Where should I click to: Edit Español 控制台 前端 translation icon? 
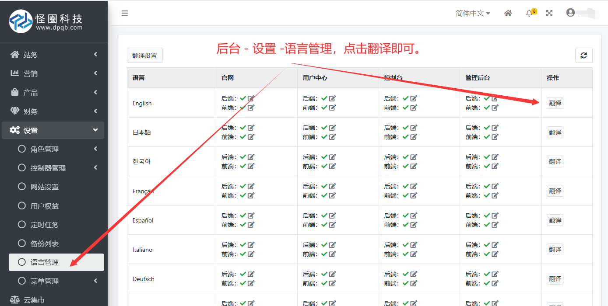click(x=414, y=225)
